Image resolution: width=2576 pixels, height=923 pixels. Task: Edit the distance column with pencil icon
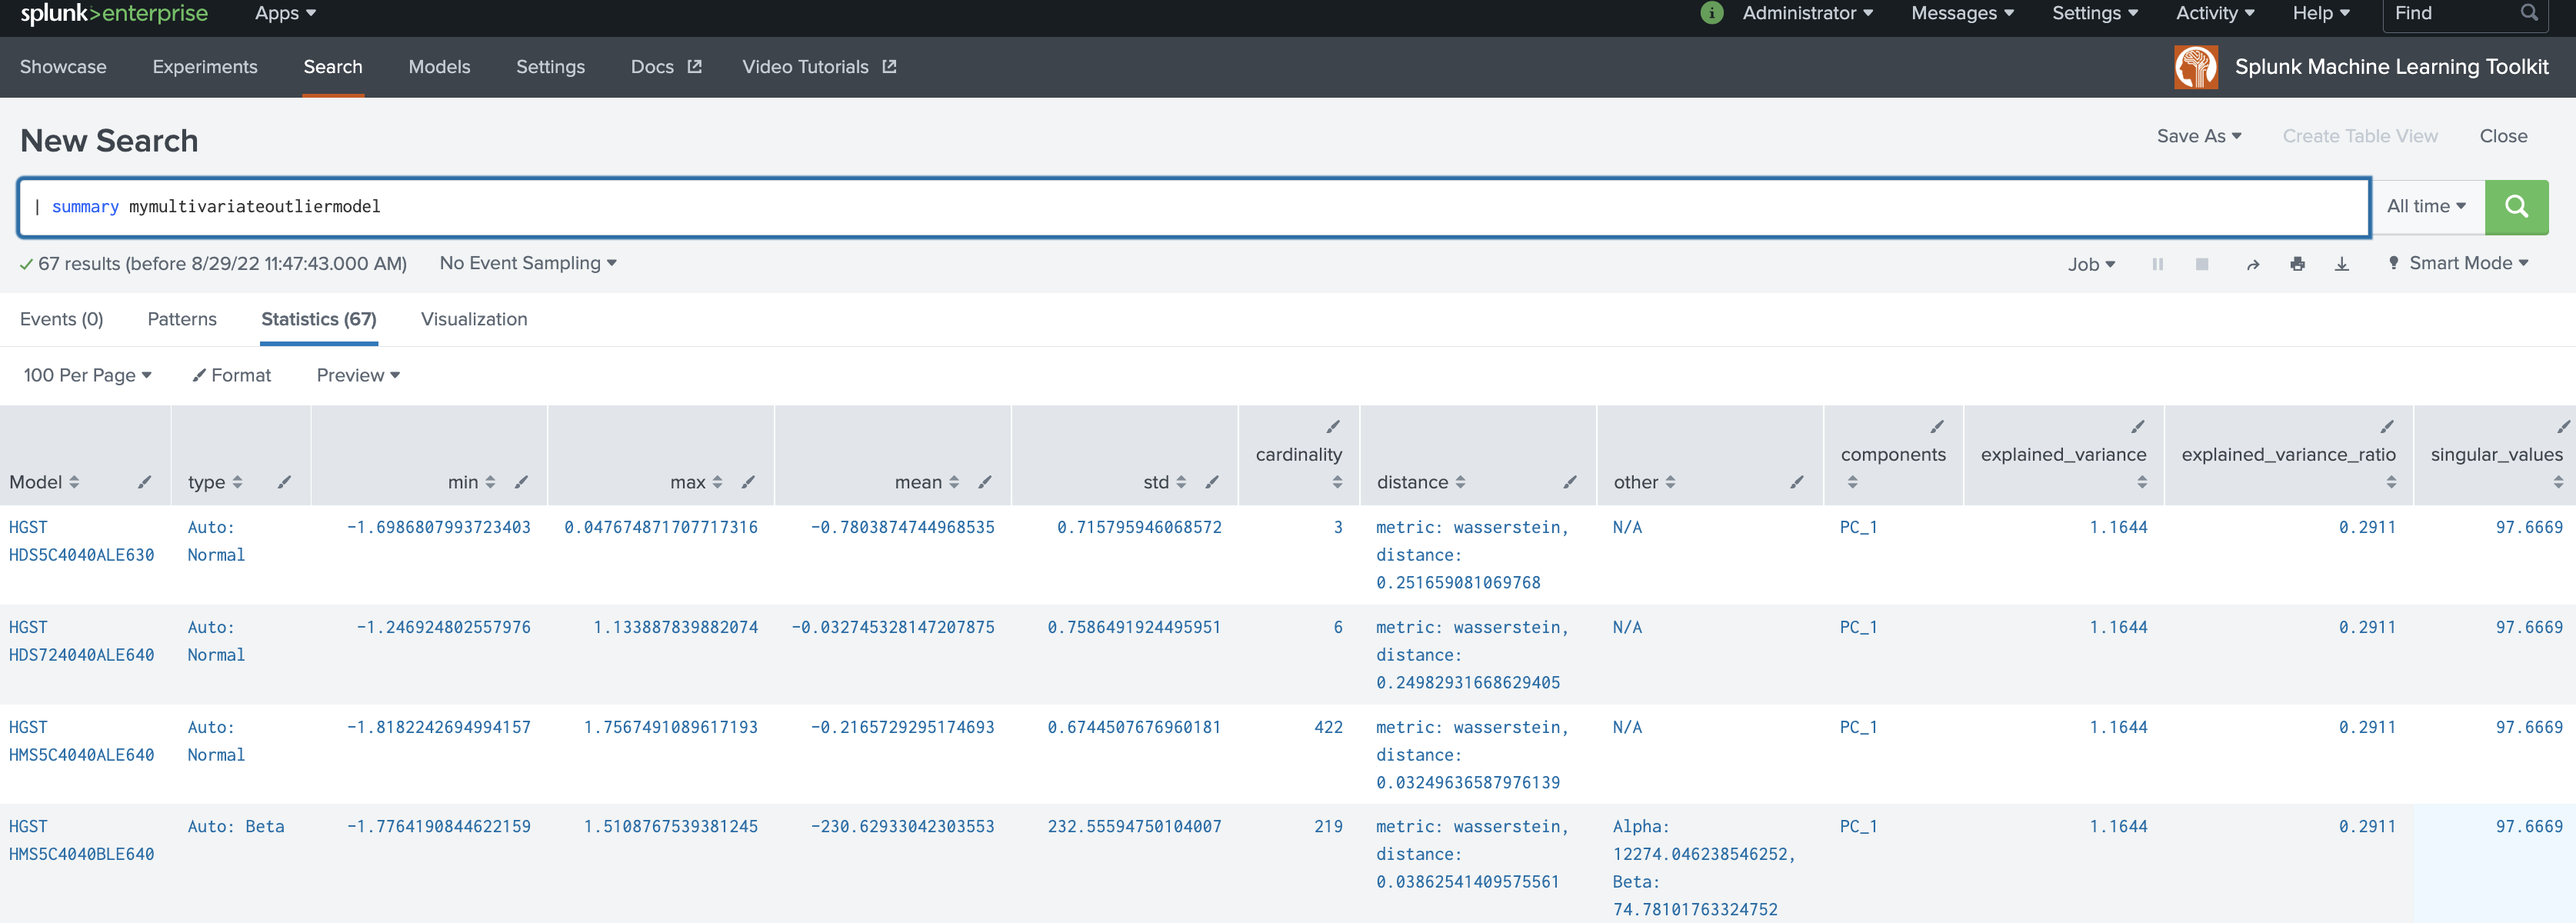point(1570,482)
